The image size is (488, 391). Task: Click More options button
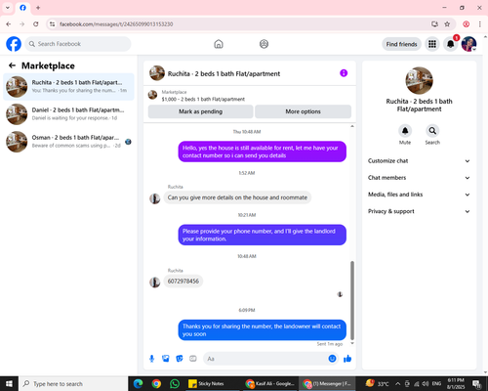(x=303, y=111)
